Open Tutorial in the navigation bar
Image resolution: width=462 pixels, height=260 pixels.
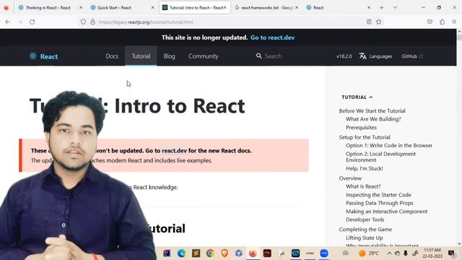click(141, 56)
